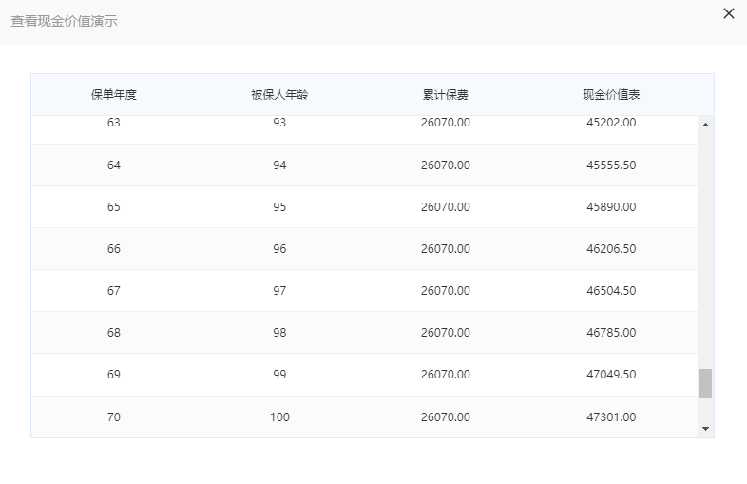The width and height of the screenshot is (747, 484).
Task: Select the row for policy year 64
Action: coord(364,165)
